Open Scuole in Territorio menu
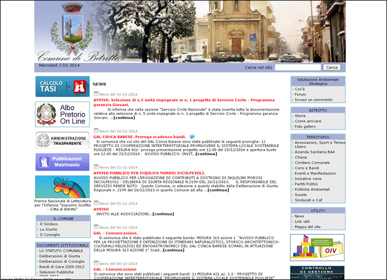 point(301,195)
